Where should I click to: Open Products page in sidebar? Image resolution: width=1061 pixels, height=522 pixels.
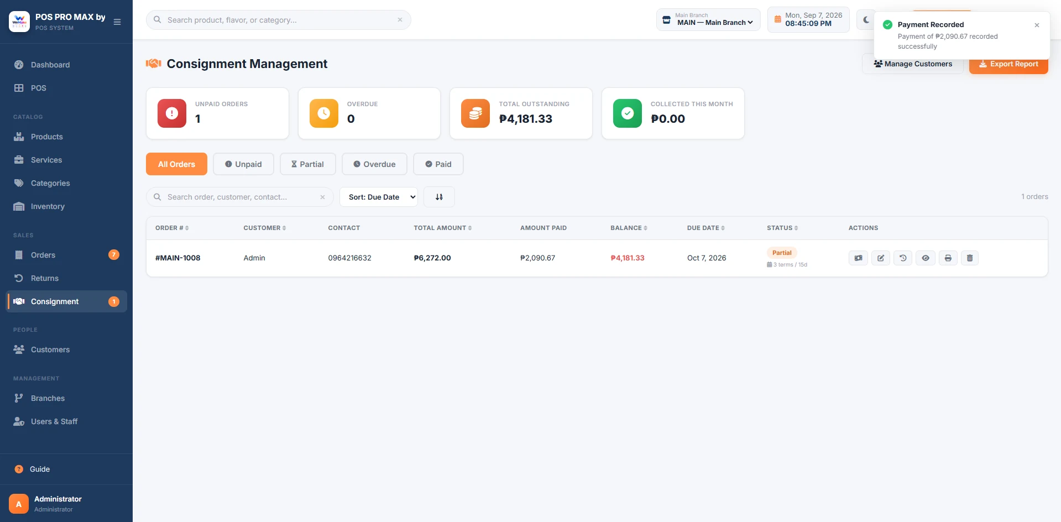point(66,137)
